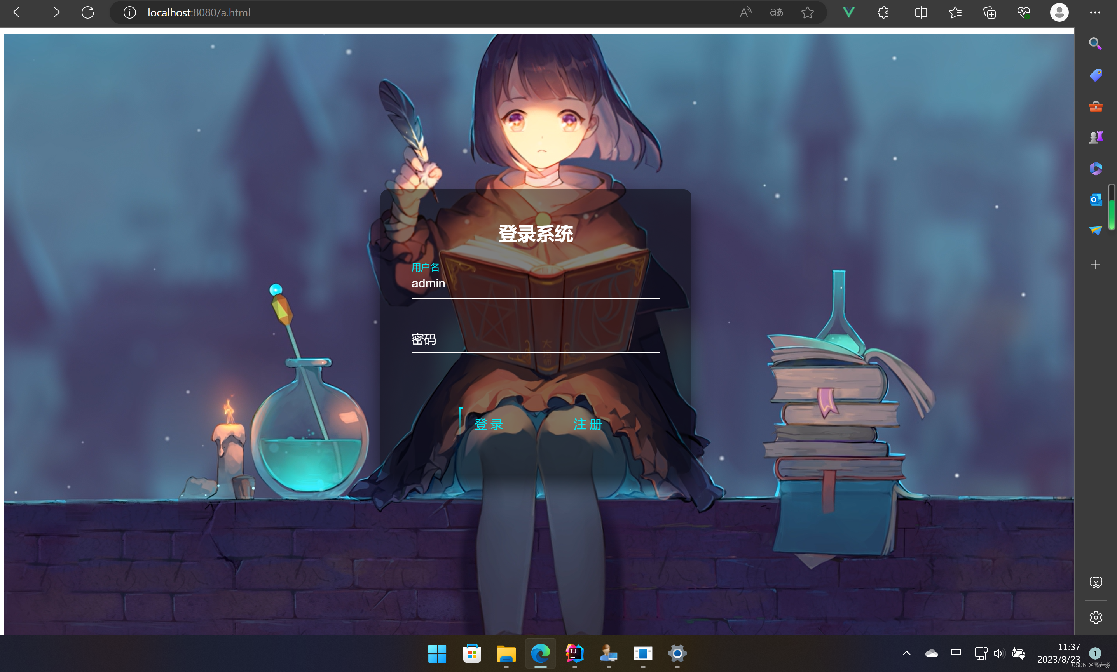
Task: Open the sidebar screenshot tool
Action: [1096, 582]
